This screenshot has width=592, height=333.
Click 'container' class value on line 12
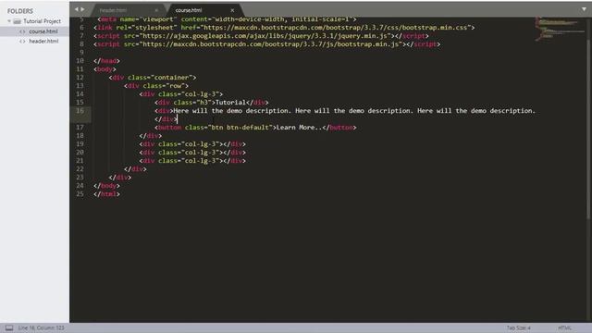pos(172,78)
